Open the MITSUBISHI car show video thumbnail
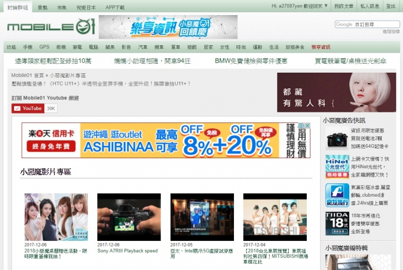 coord(275,217)
